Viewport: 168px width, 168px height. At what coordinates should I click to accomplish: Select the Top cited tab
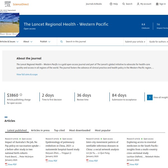click(59, 130)
